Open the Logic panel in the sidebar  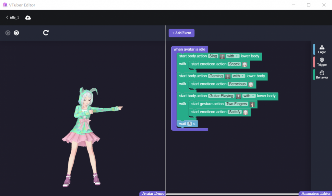322,49
